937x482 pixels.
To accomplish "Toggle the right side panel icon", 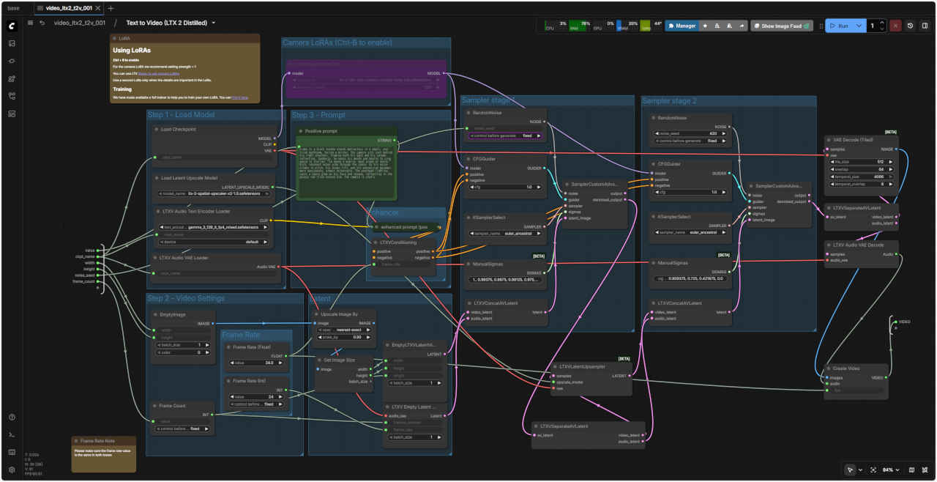I will tap(925, 26).
